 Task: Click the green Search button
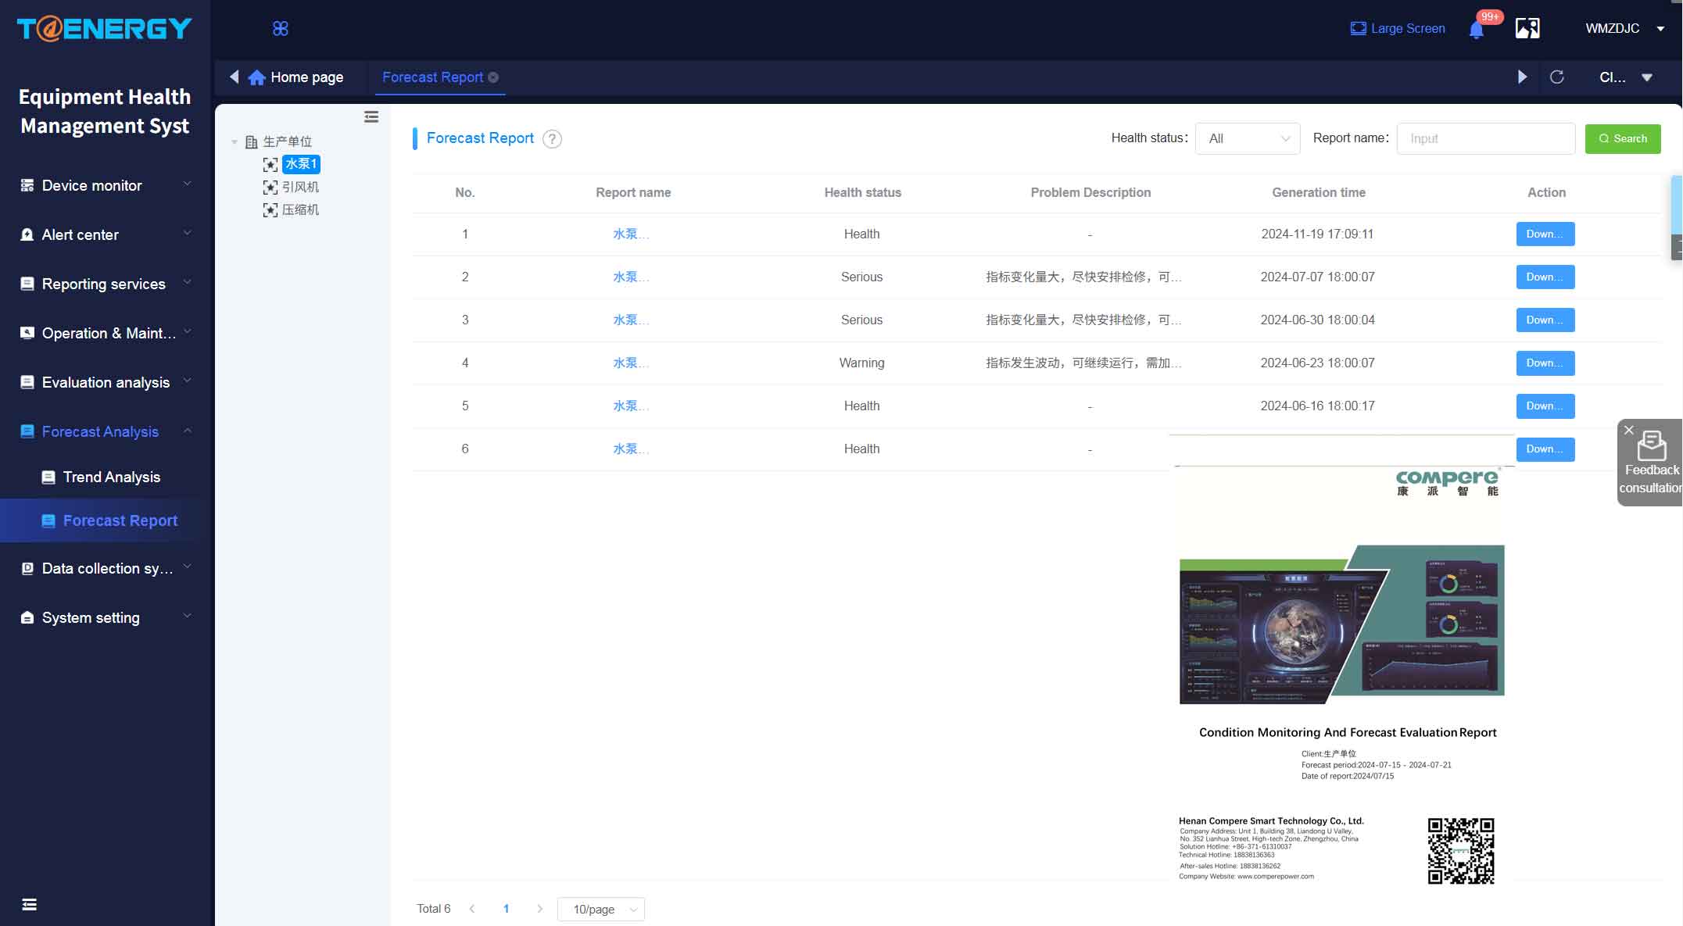coord(1623,138)
